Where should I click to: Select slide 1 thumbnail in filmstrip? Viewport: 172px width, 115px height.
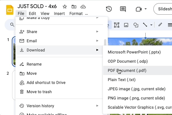pos(14,51)
